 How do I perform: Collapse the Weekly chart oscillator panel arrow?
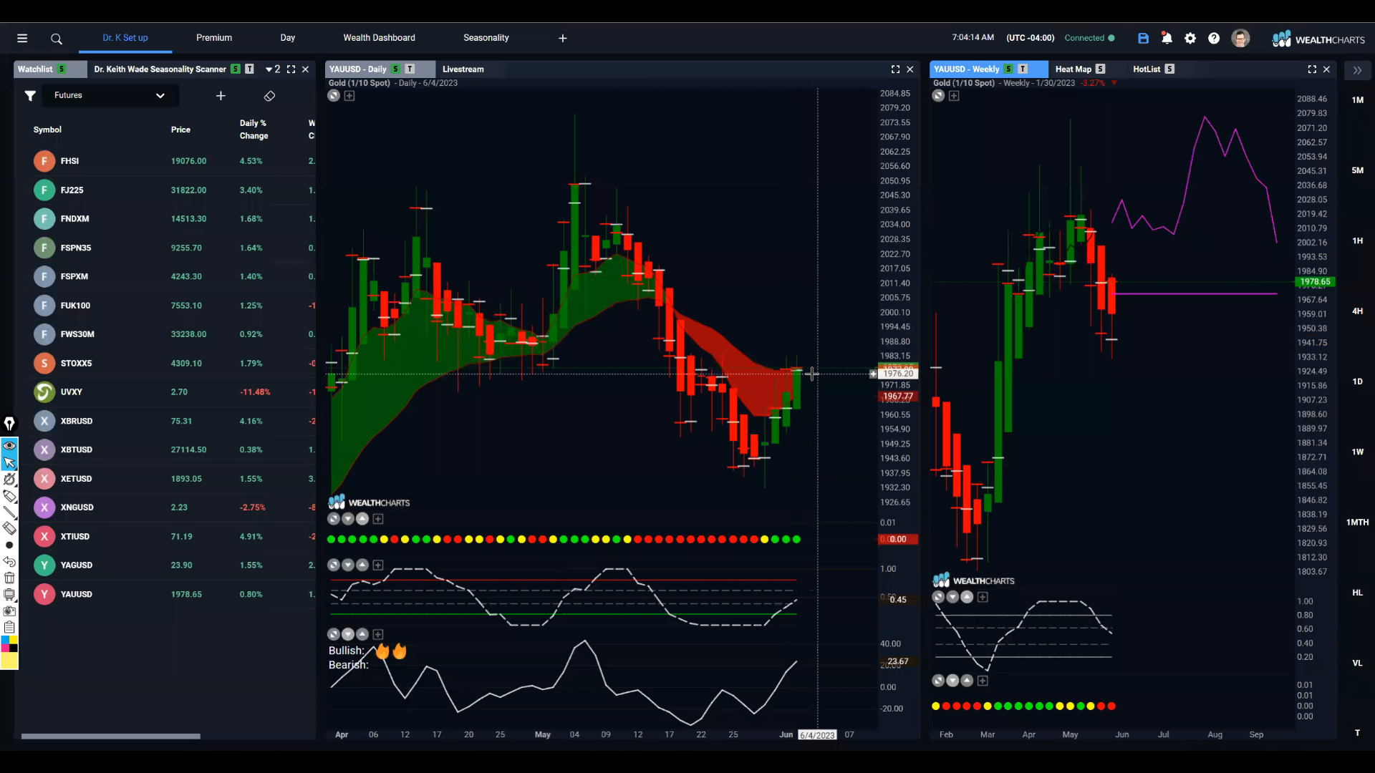(x=952, y=597)
